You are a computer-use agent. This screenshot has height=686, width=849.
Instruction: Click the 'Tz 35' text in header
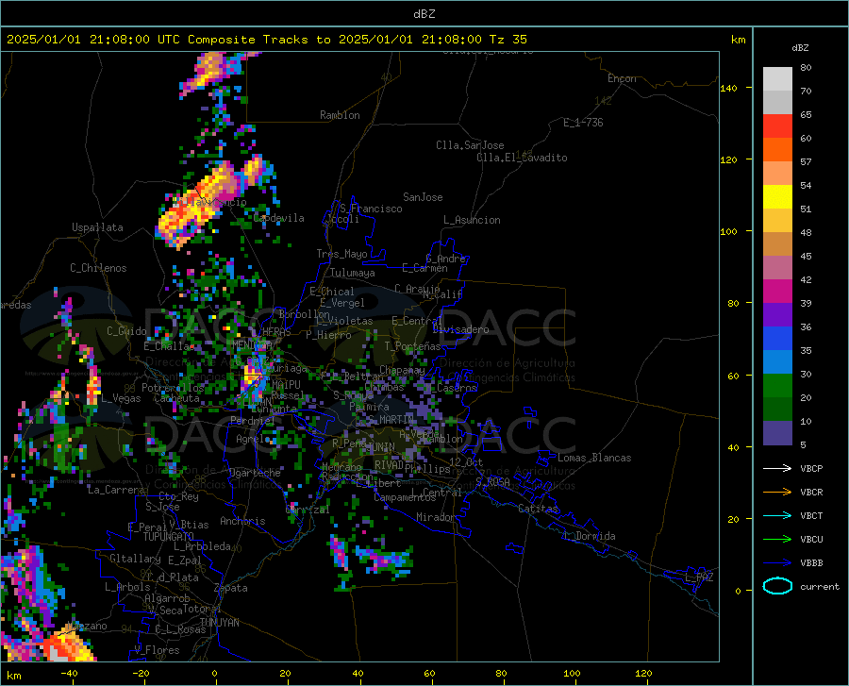508,40
